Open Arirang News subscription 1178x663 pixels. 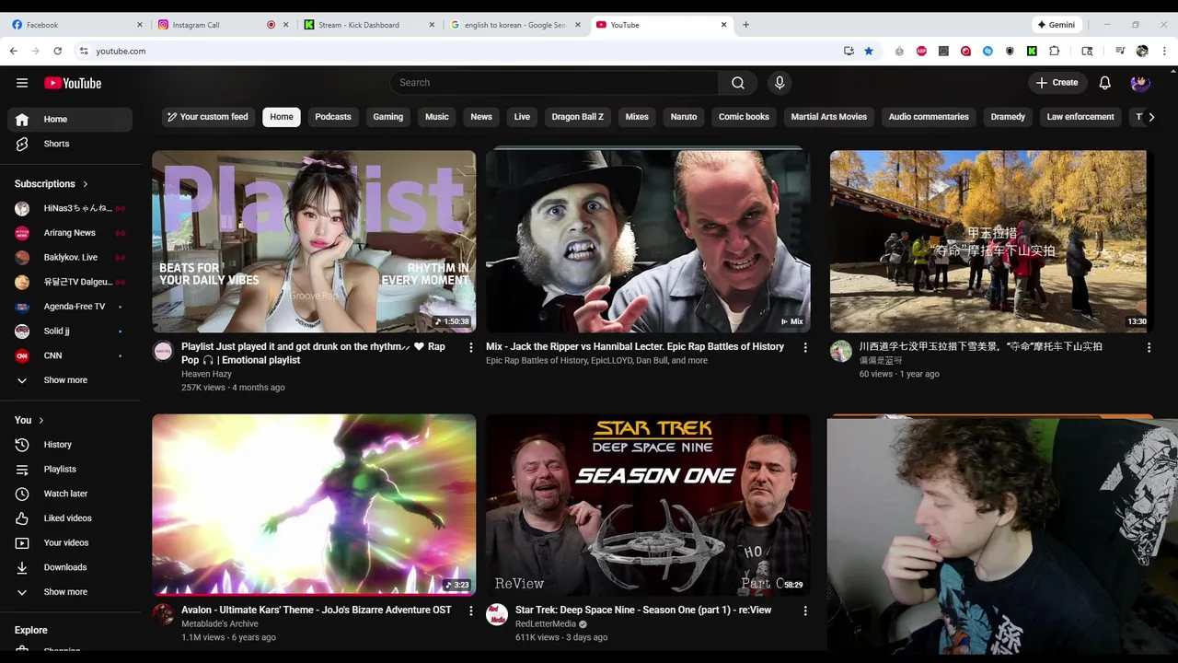(70, 233)
